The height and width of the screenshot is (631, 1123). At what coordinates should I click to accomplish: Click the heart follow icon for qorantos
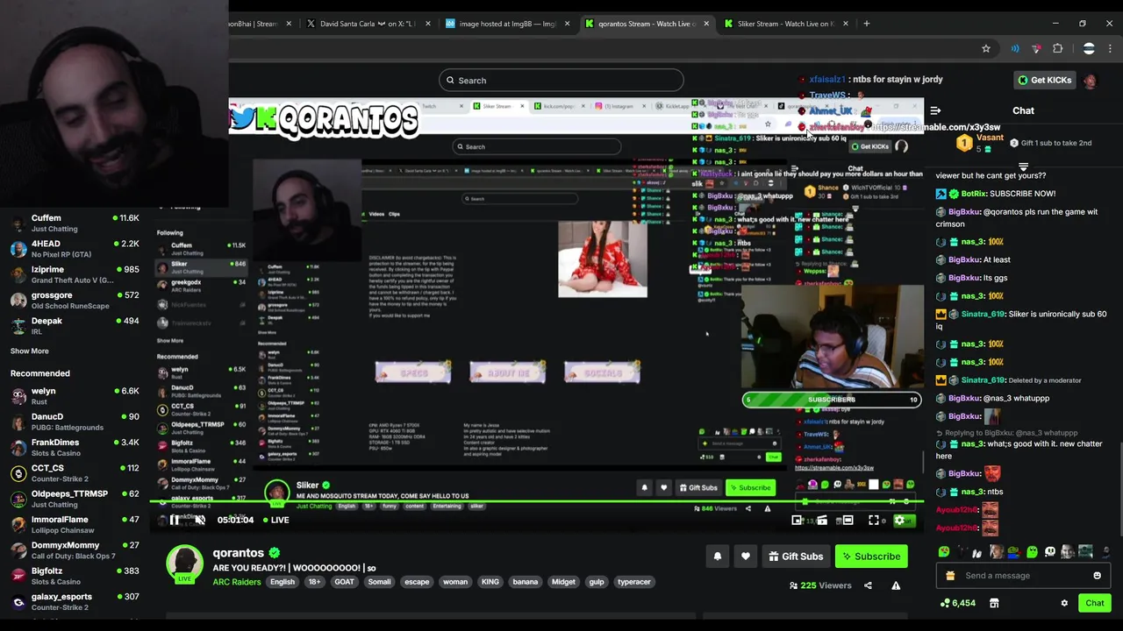746,557
